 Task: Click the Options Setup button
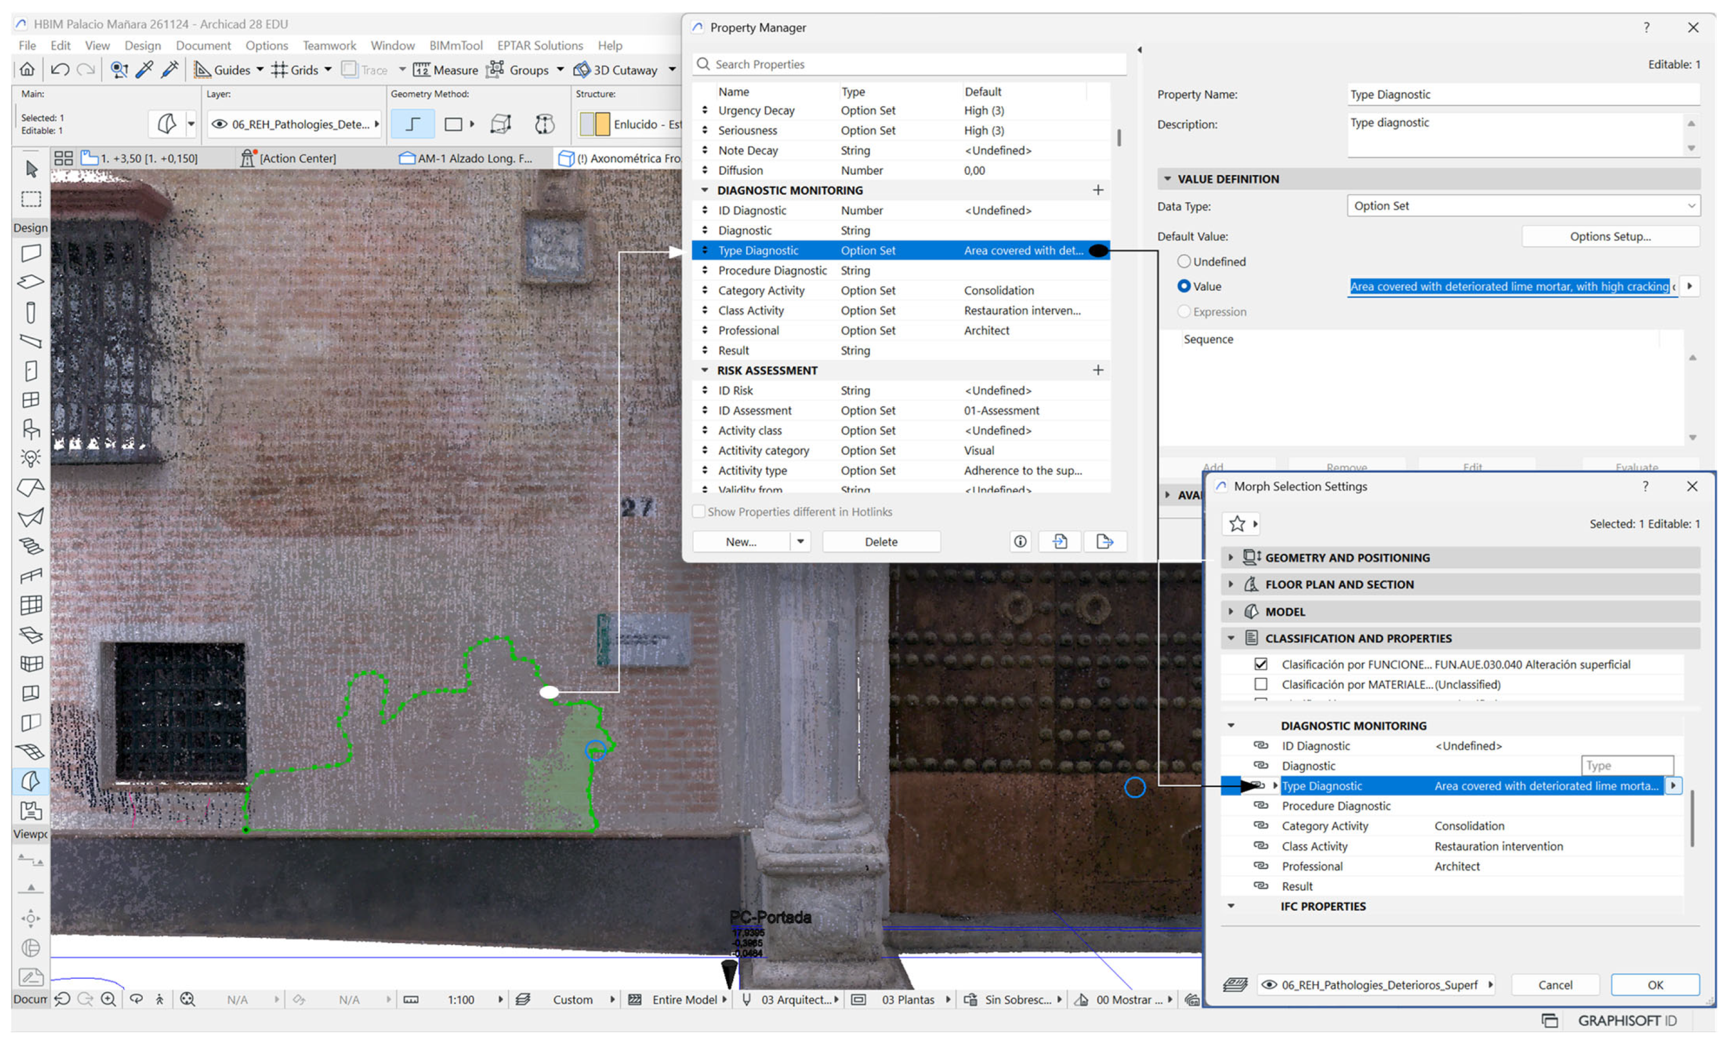(x=1610, y=236)
